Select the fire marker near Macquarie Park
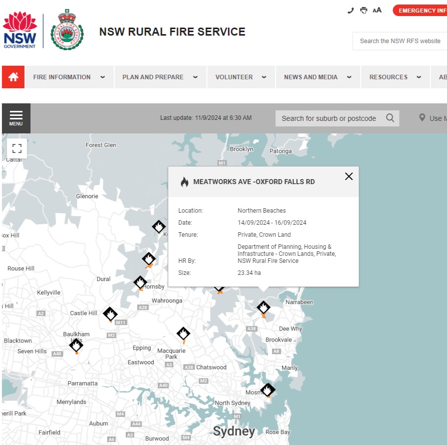This screenshot has width=447, height=445. click(183, 334)
